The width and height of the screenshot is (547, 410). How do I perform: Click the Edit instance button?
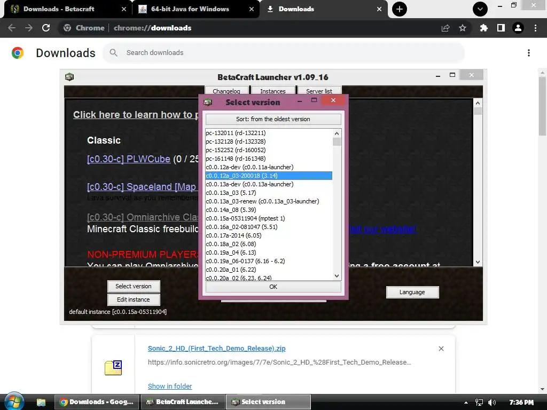[x=134, y=299]
